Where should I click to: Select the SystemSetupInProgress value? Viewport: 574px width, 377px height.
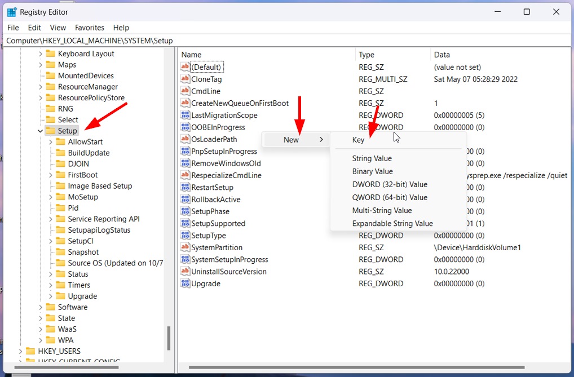229,260
